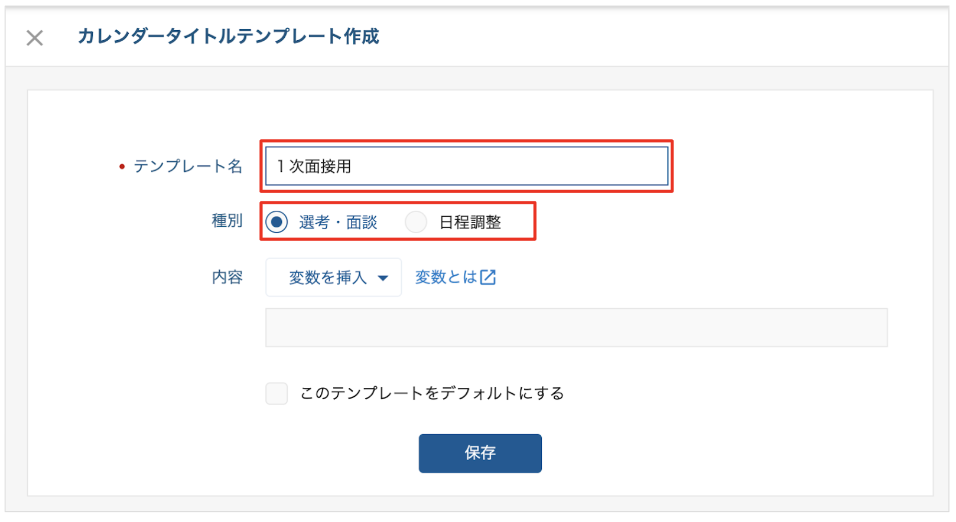956x522 pixels.
Task: Click the カレンダータイトルテンプレート作成 heading
Action: coord(229,37)
